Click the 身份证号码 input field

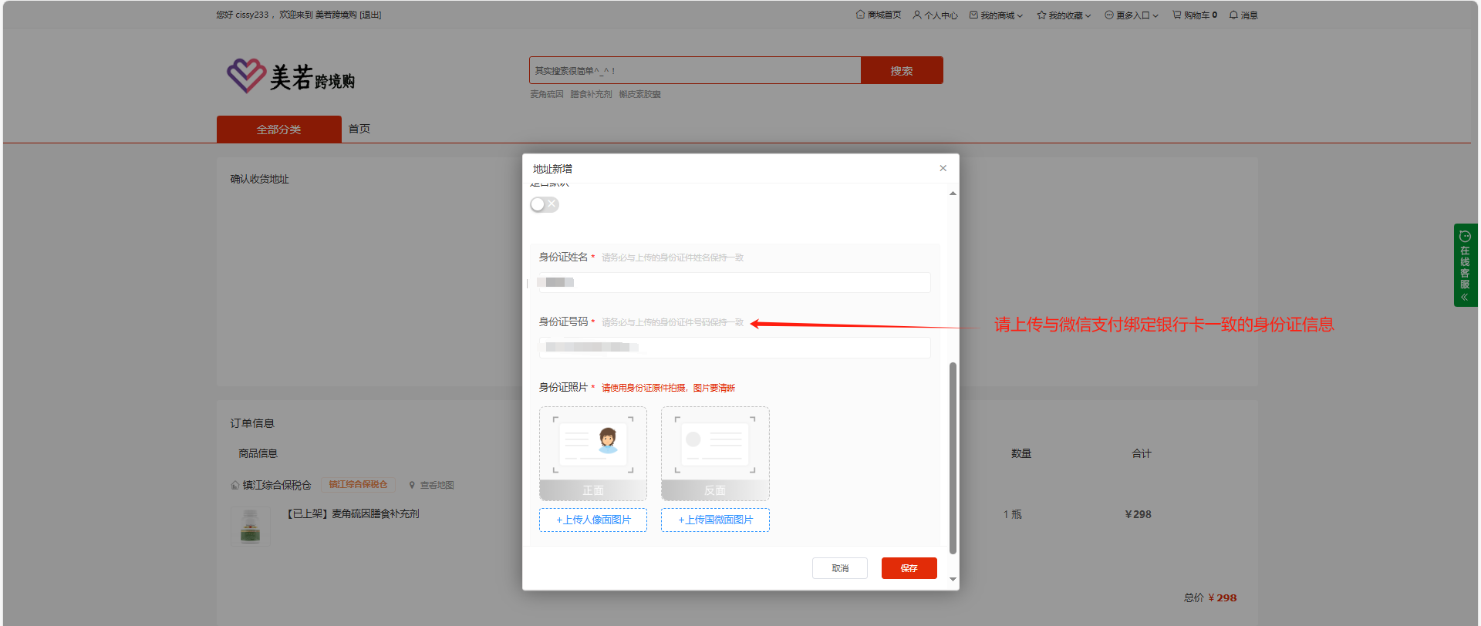click(734, 348)
